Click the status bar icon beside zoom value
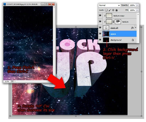The image size is (146, 122). point(12,81)
